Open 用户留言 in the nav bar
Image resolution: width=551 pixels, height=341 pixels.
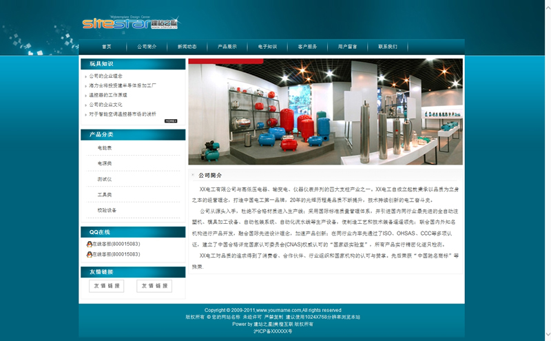coord(347,47)
